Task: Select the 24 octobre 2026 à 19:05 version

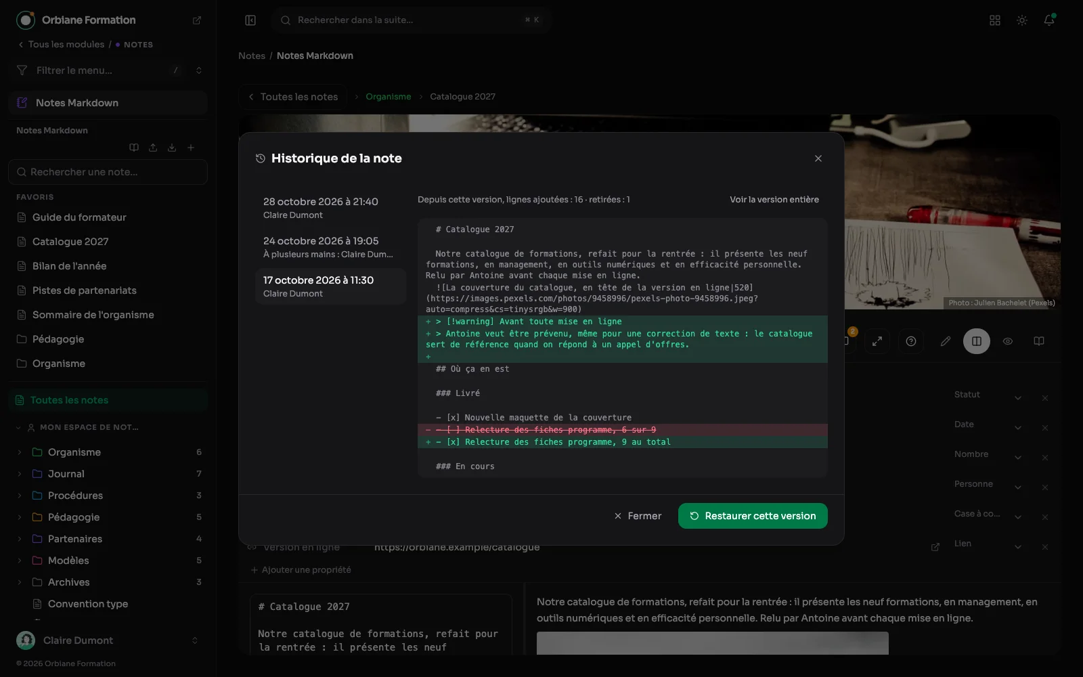Action: [330, 247]
